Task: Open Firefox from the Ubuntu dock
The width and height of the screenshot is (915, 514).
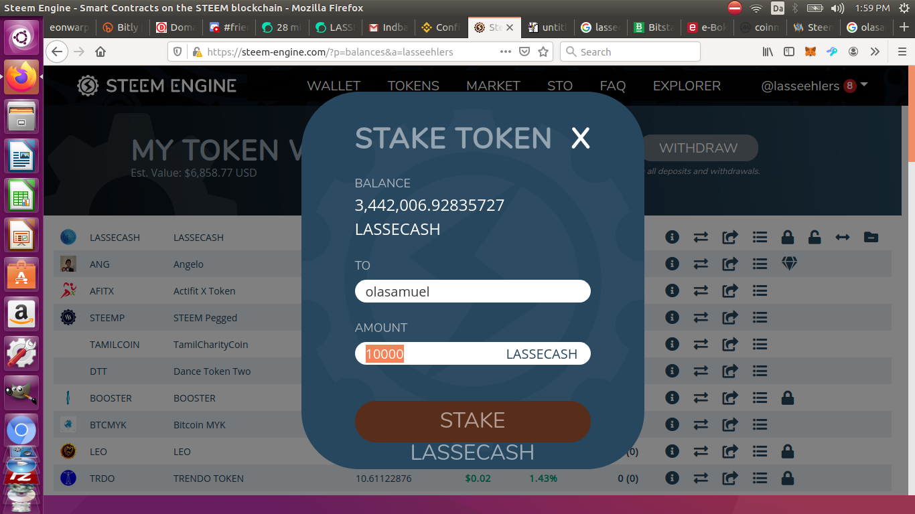Action: click(21, 77)
